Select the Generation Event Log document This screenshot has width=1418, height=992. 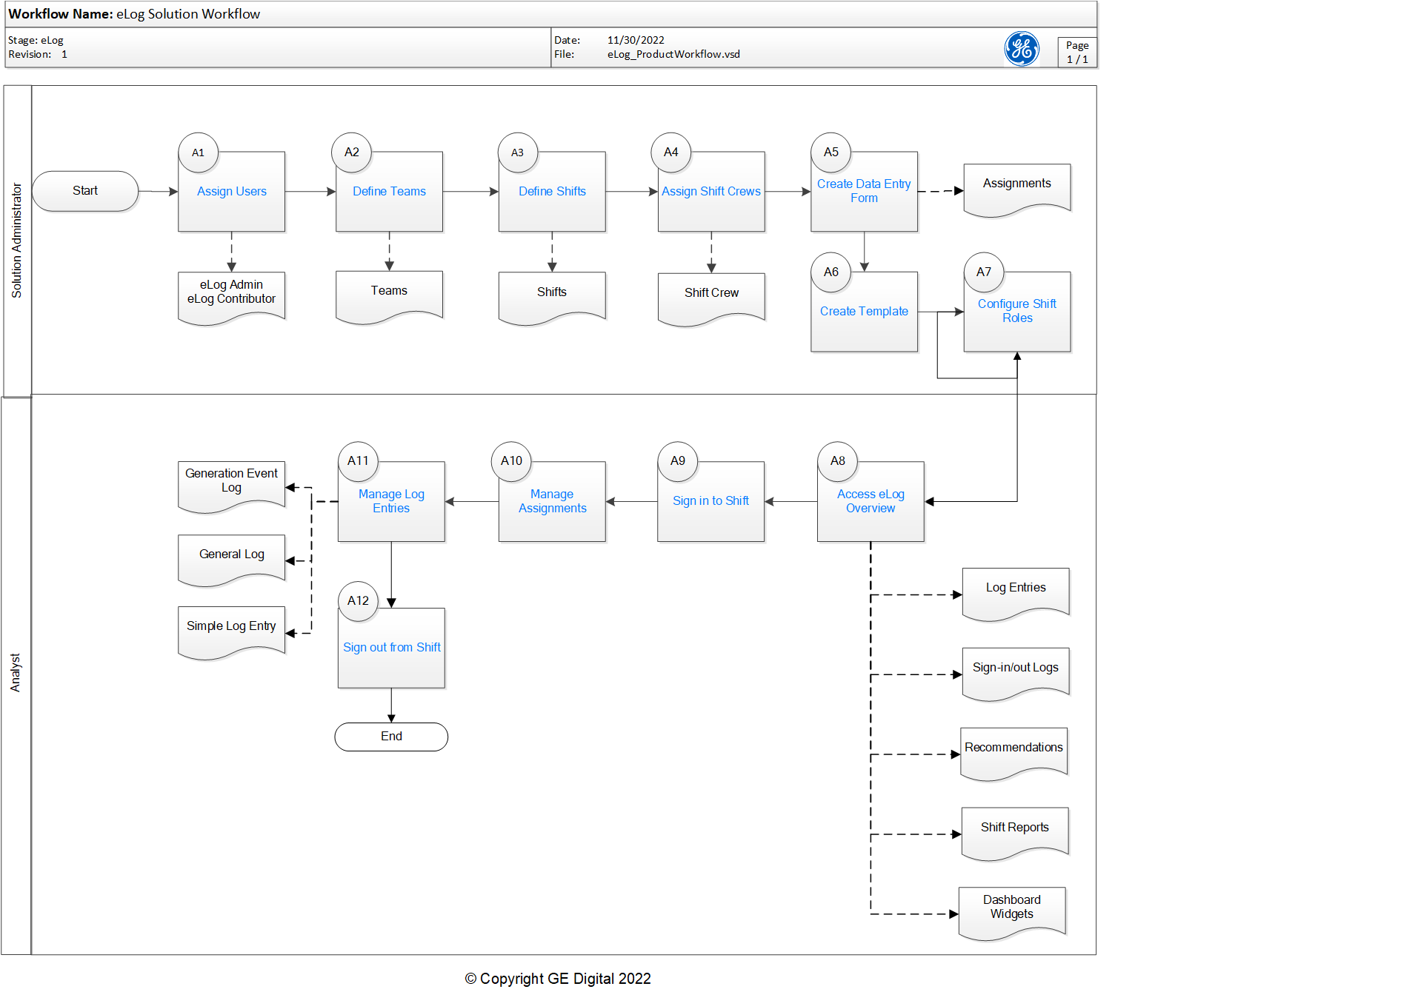(231, 486)
